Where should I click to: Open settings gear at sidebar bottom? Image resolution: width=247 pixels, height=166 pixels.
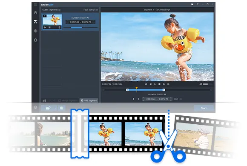(35, 107)
